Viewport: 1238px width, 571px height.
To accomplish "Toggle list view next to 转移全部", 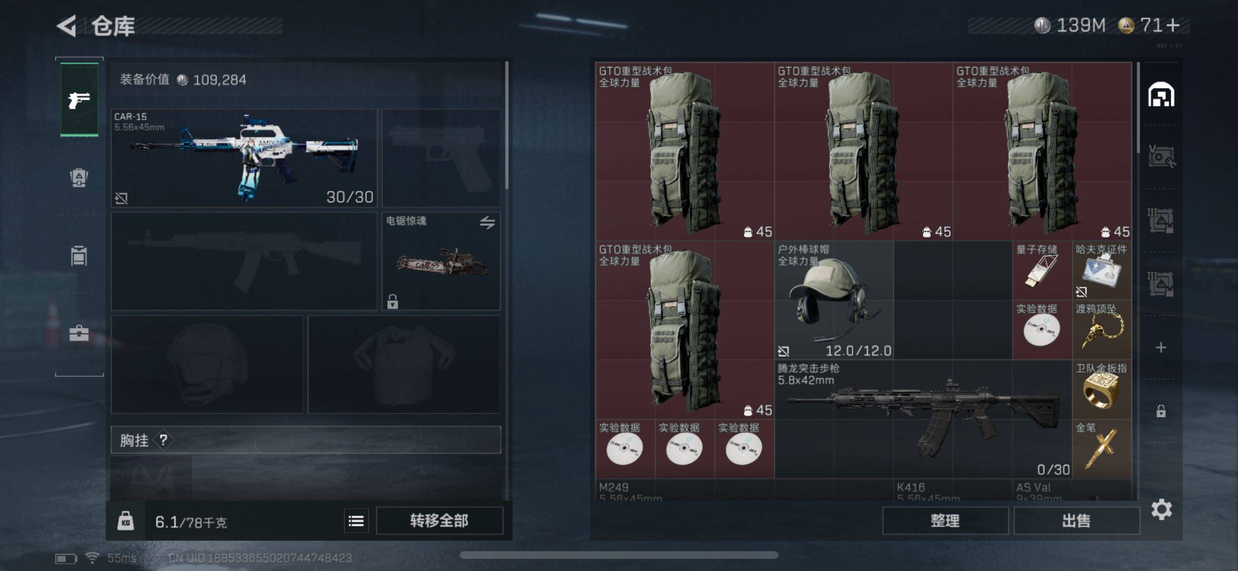I will [x=356, y=521].
